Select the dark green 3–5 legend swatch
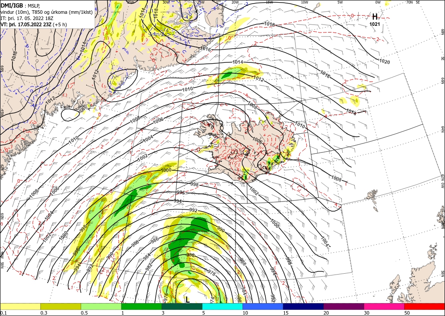This screenshot has height=316, width=445. [x=182, y=306]
